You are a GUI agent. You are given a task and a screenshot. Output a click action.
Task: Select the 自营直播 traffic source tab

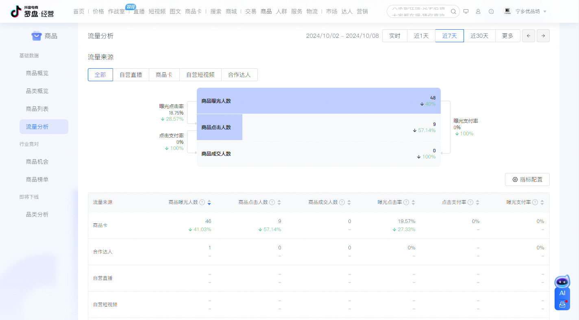tap(131, 75)
